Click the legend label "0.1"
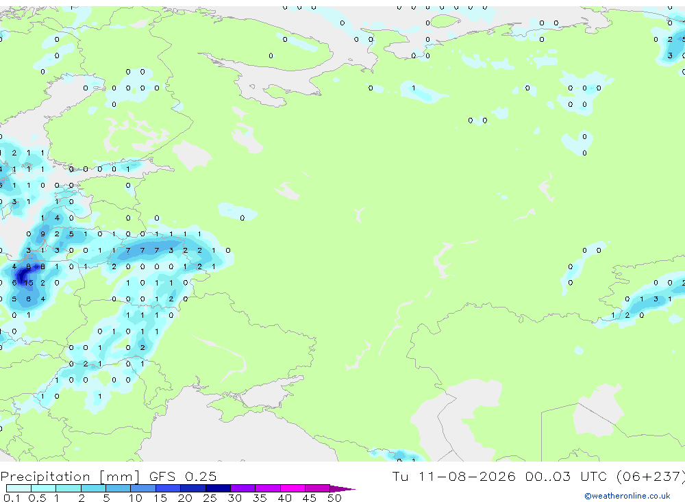 pos(12,498)
